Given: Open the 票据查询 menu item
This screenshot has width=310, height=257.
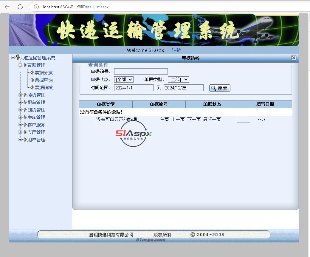Looking at the screenshot, I should (44, 80).
